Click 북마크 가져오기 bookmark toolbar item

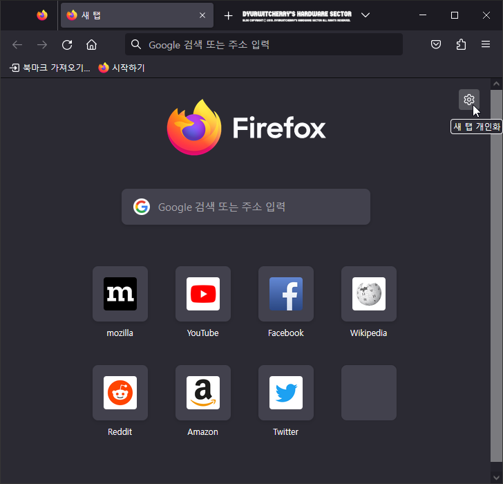point(50,68)
